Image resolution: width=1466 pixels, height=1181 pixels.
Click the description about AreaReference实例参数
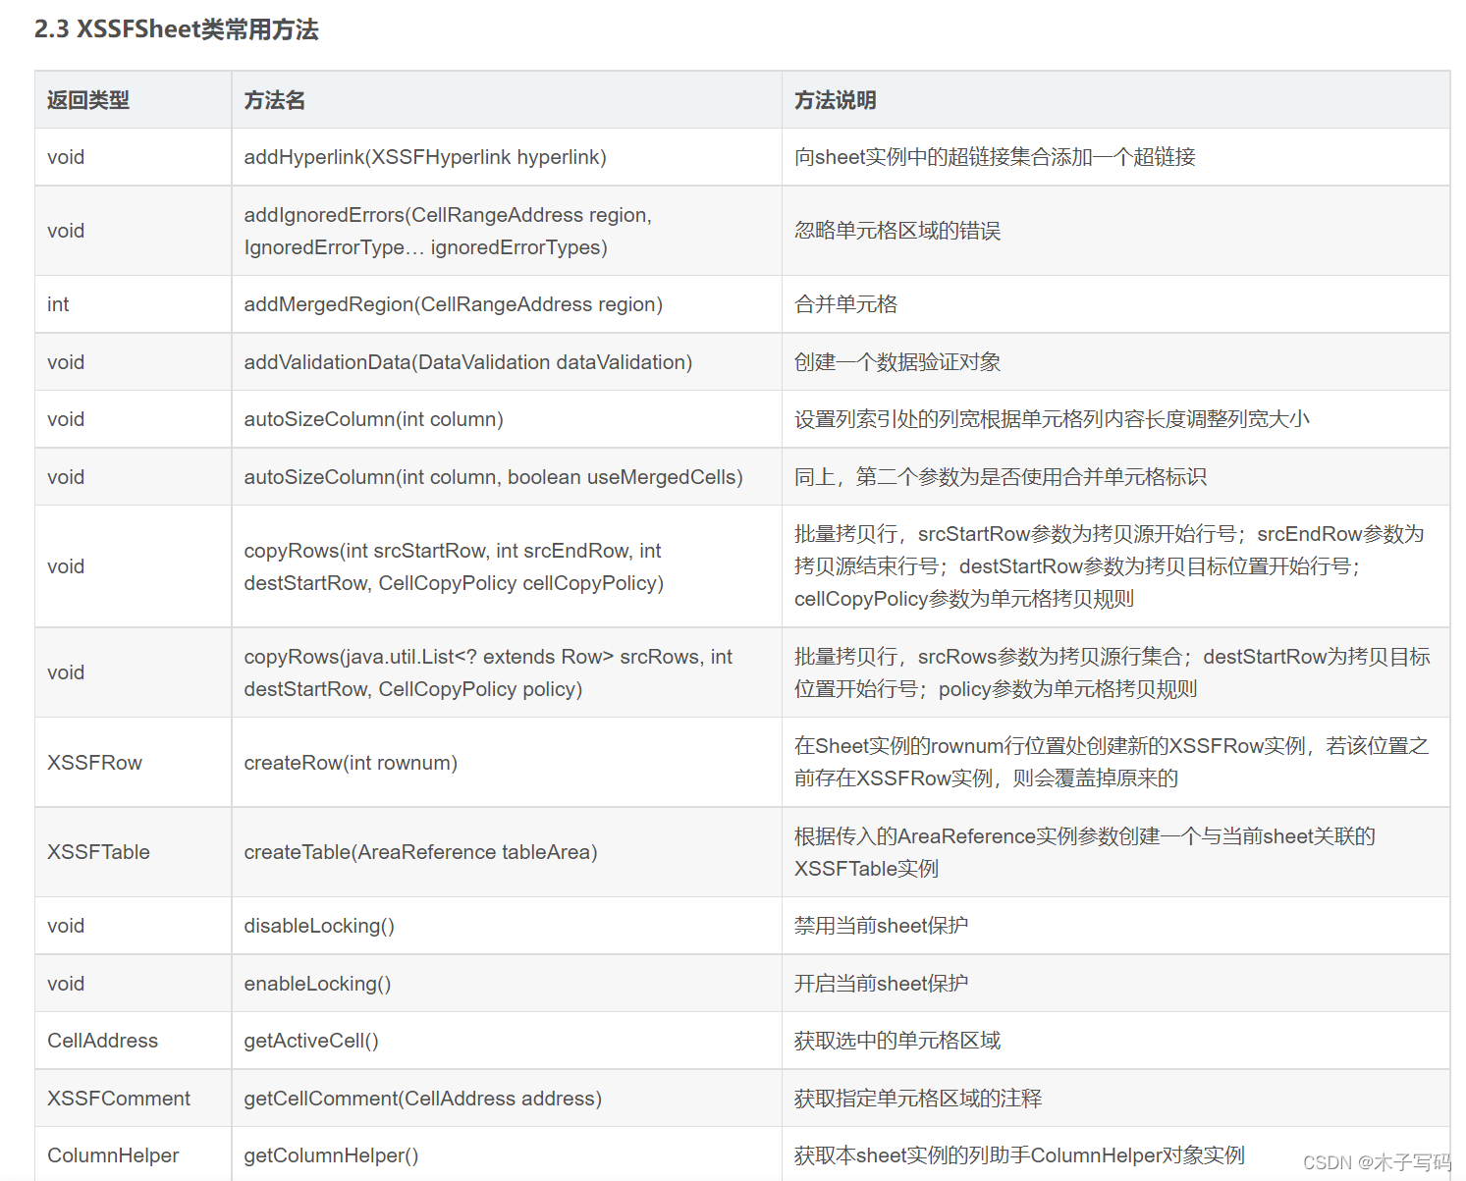click(x=1085, y=852)
